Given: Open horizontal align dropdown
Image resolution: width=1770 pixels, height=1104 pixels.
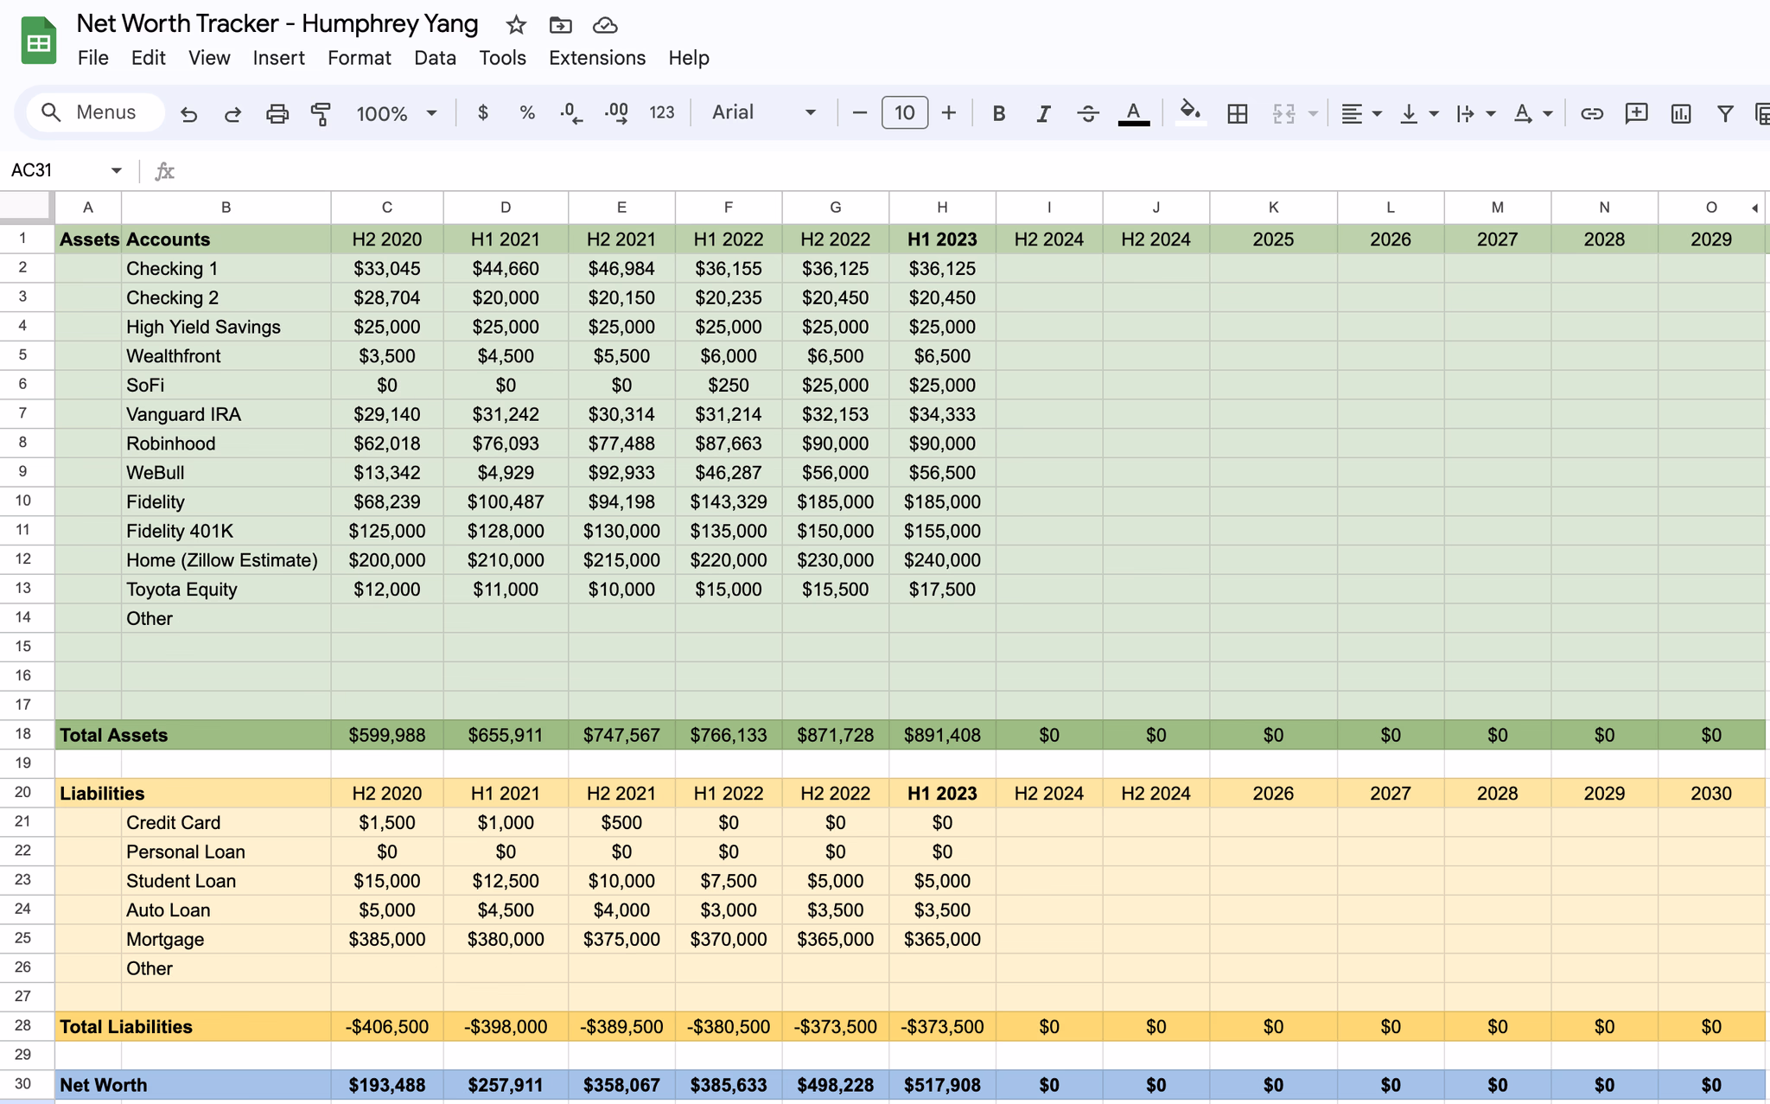Looking at the screenshot, I should tap(1361, 113).
